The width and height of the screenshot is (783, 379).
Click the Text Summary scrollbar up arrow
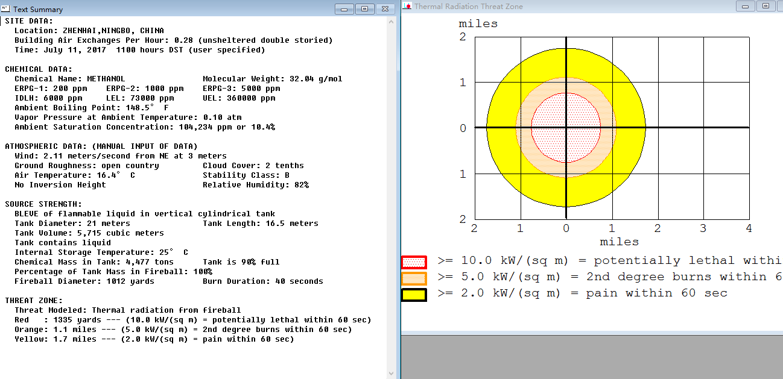tap(392, 21)
